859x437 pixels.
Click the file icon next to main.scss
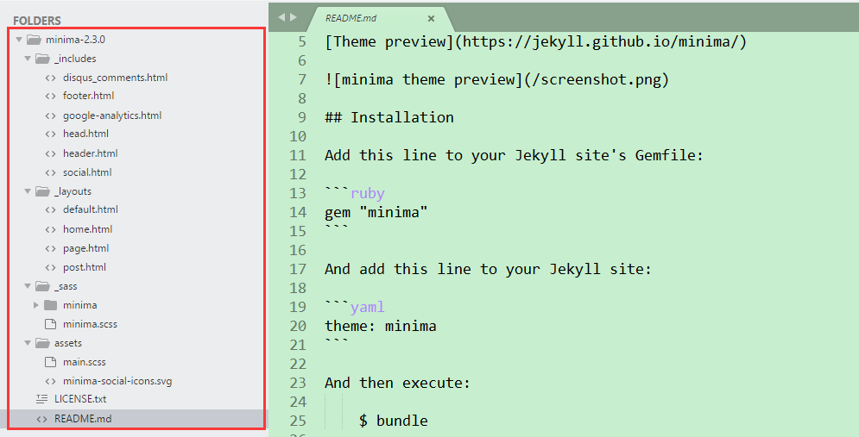[x=50, y=361]
